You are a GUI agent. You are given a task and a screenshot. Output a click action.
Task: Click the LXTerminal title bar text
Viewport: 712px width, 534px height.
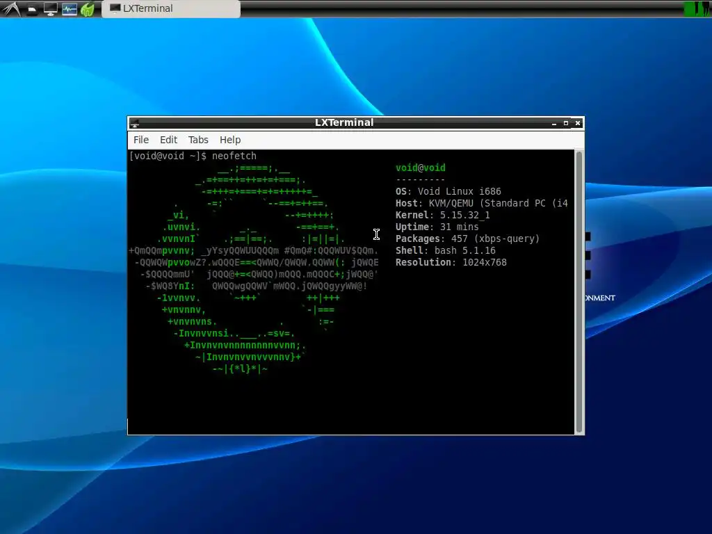click(344, 122)
